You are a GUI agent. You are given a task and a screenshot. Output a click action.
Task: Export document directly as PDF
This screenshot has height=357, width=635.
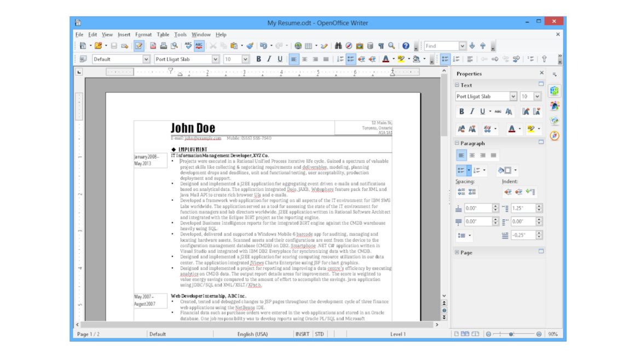click(x=153, y=46)
